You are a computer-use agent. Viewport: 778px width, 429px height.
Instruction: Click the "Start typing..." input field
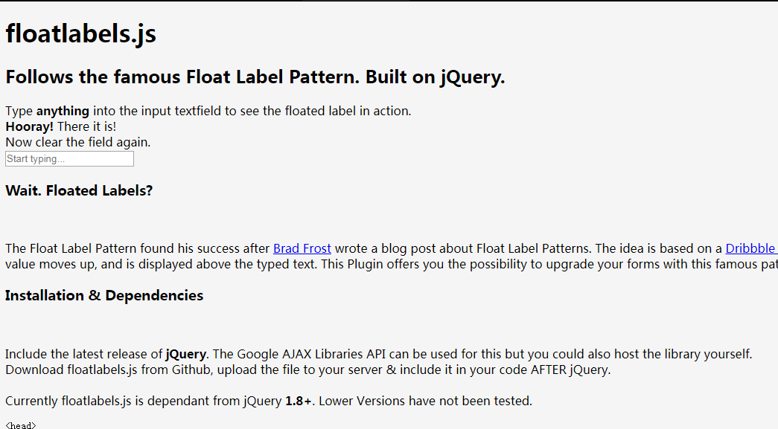(69, 159)
